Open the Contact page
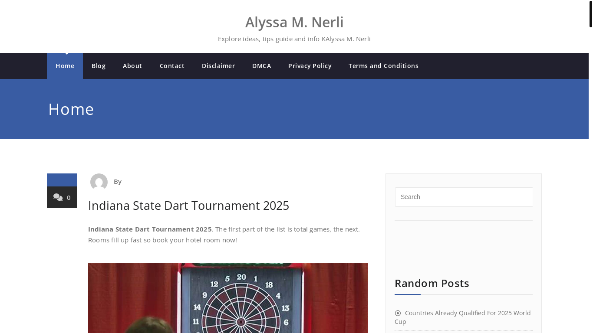 [172, 66]
